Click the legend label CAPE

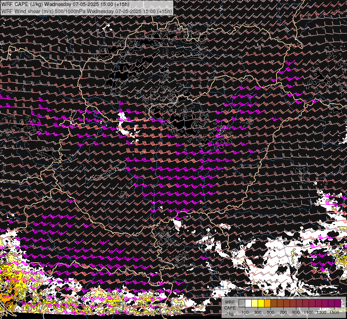coord(230,308)
